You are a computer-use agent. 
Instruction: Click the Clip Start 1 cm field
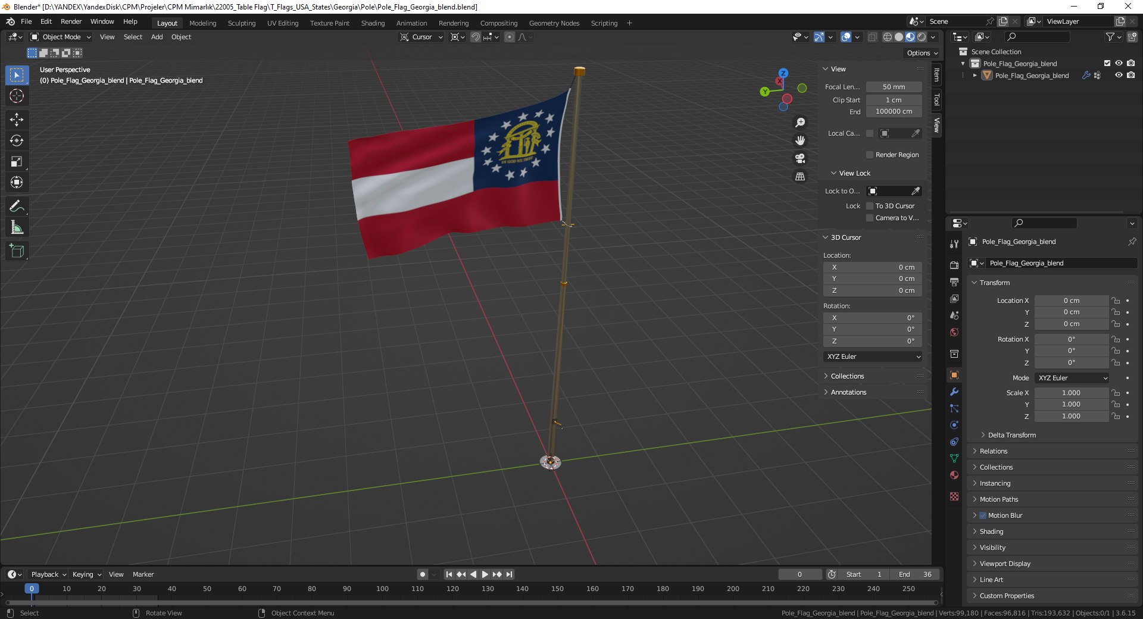[894, 100]
